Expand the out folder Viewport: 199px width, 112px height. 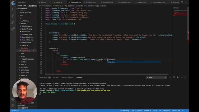pyautogui.click(x=21, y=15)
